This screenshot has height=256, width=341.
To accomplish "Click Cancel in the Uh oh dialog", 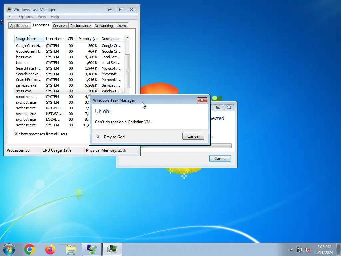I will point(193,136).
